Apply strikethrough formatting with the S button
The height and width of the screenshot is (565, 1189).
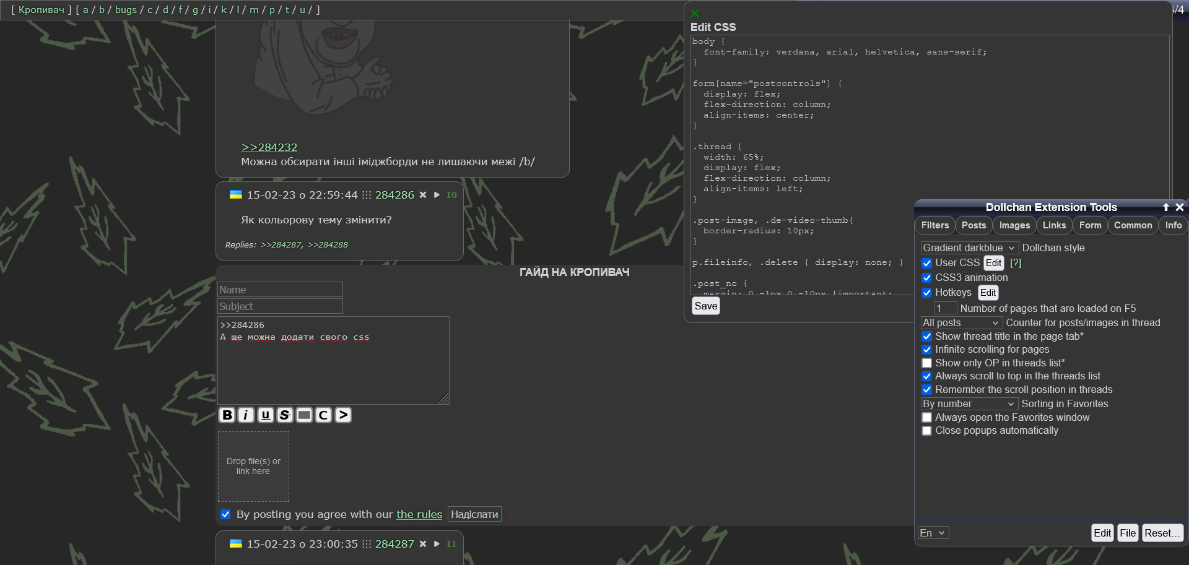285,415
